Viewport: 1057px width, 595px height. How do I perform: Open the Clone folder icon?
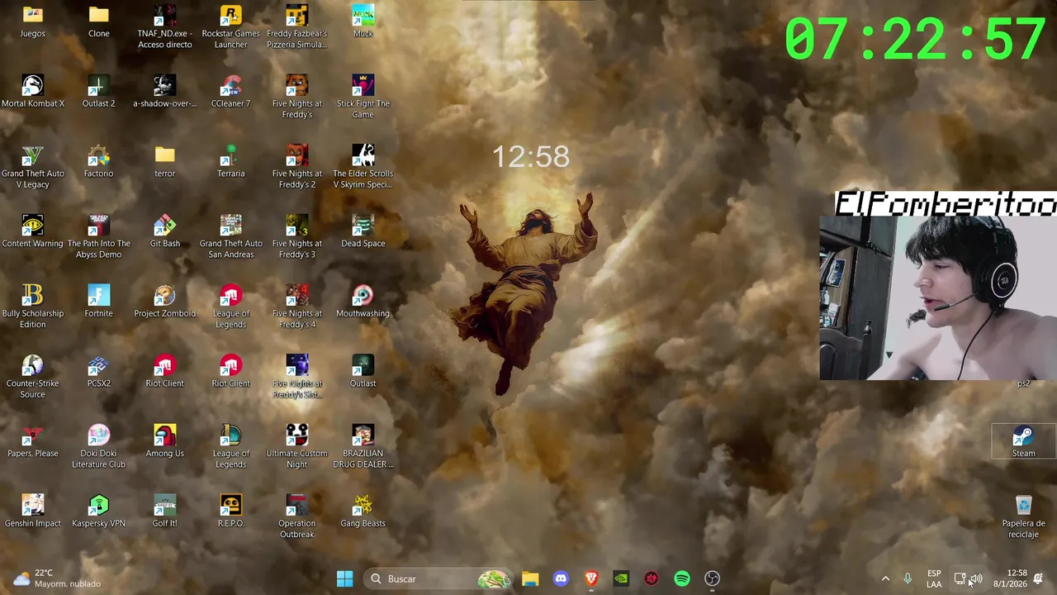click(x=98, y=22)
